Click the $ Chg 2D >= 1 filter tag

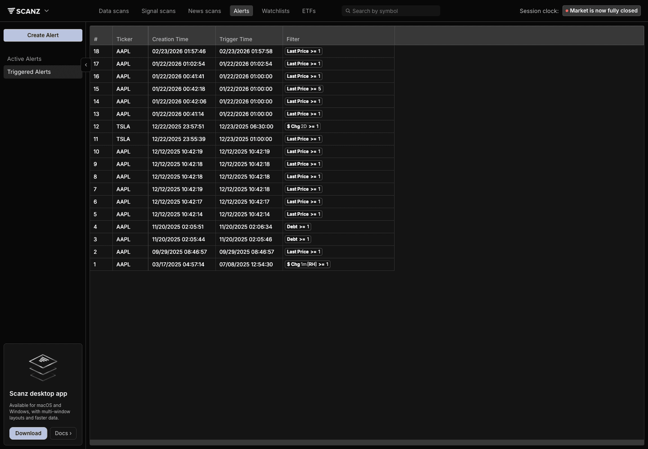pyautogui.click(x=302, y=126)
